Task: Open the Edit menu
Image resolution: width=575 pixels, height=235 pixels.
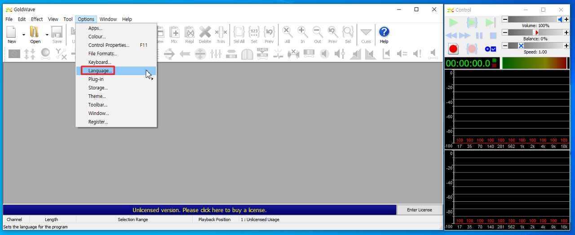Action: coord(22,19)
